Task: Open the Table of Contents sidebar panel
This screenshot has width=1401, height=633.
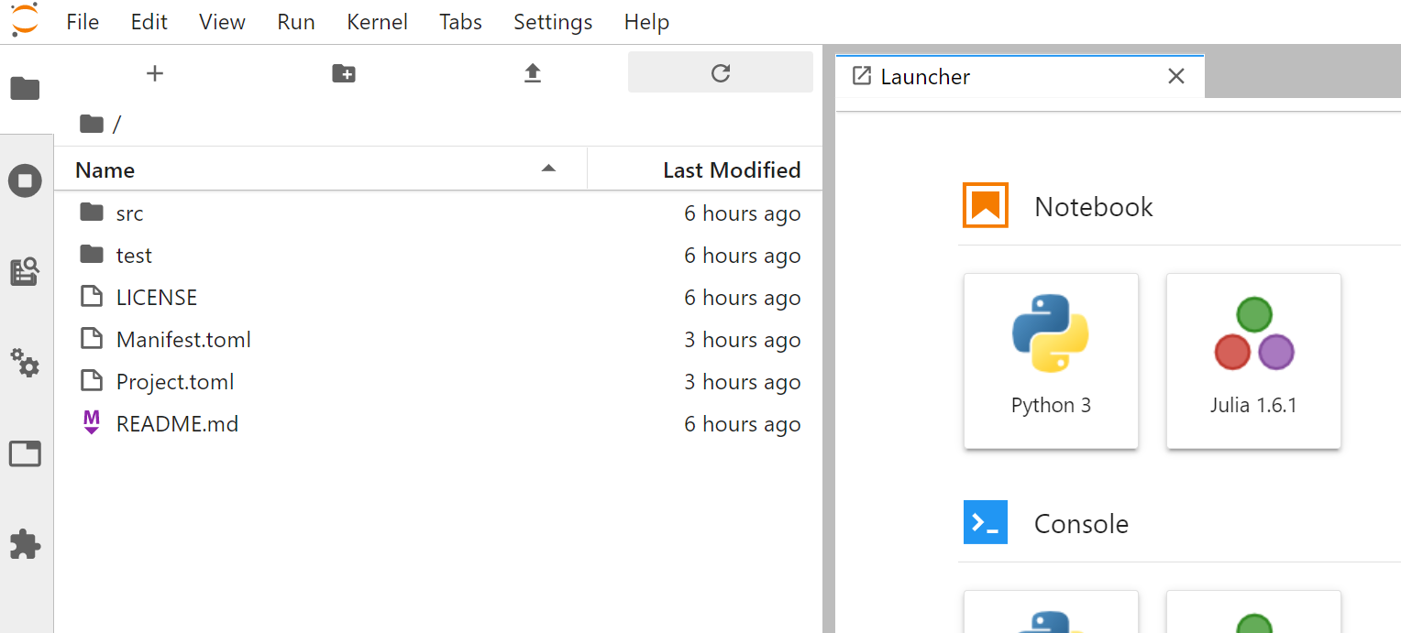Action: pos(25,272)
